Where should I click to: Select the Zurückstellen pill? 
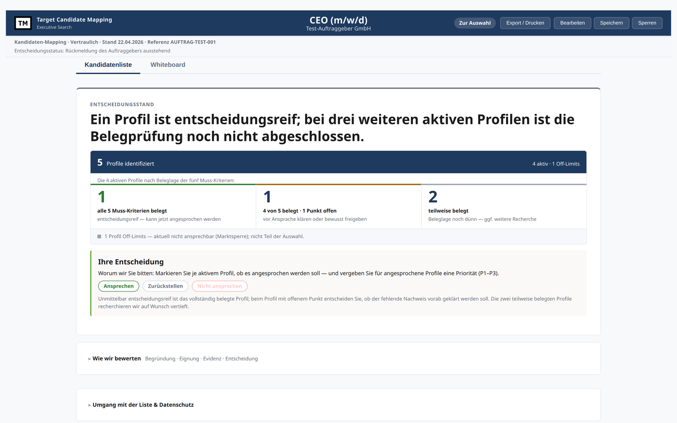pos(165,286)
